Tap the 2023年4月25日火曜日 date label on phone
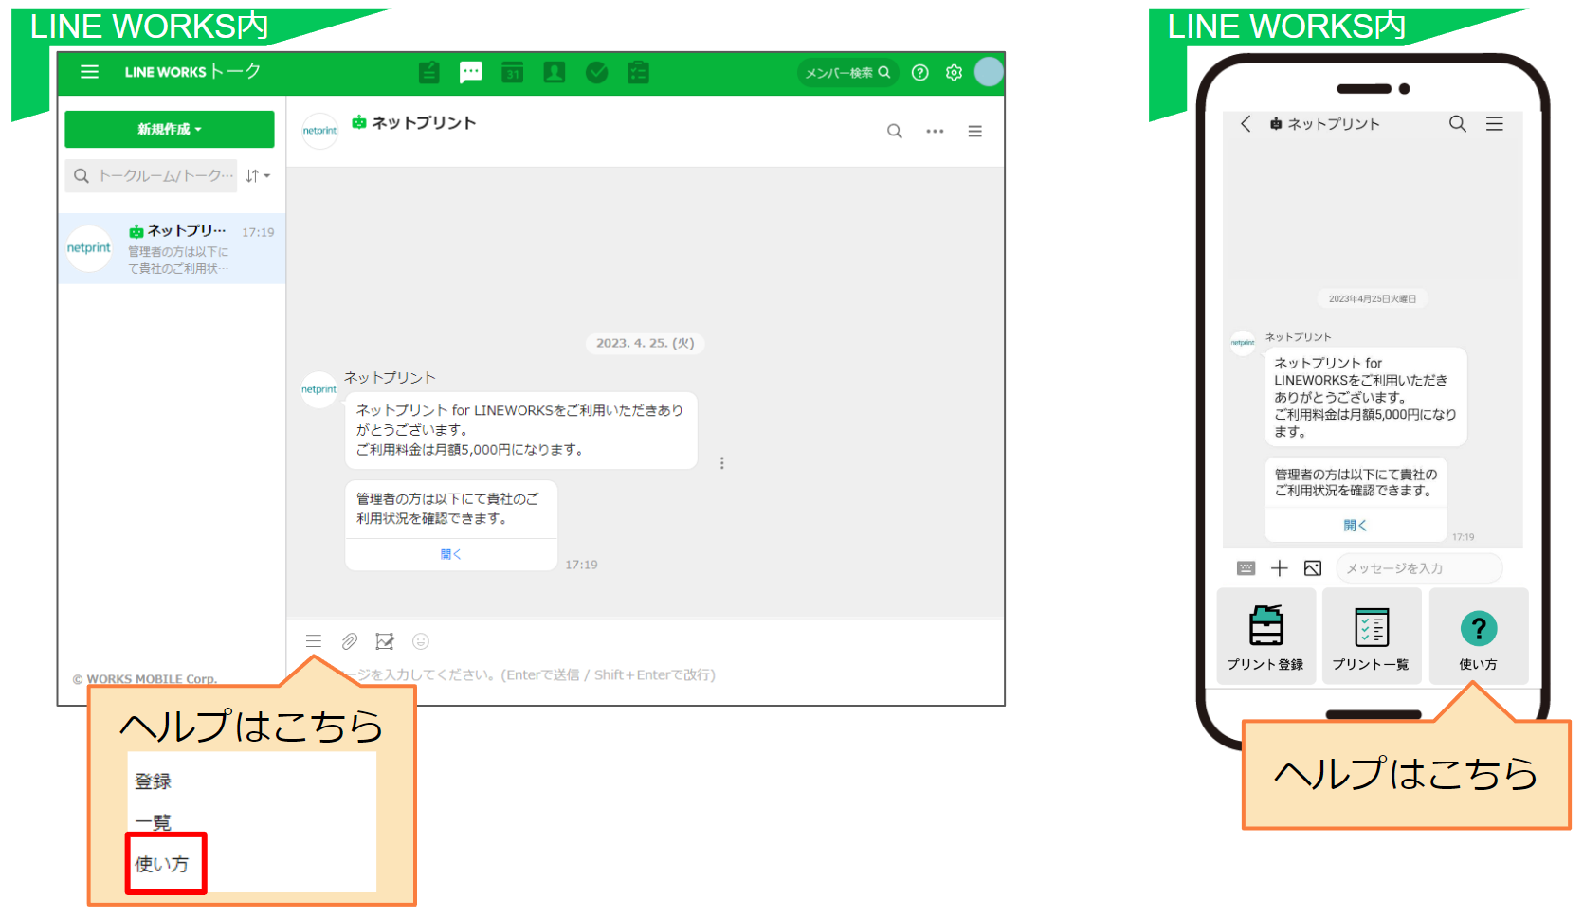Image resolution: width=1583 pixels, height=916 pixels. point(1373,298)
